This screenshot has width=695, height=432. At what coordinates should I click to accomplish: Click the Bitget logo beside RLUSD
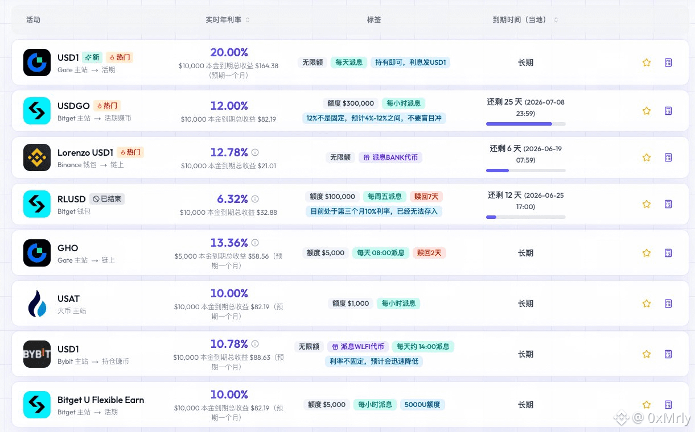pos(37,204)
